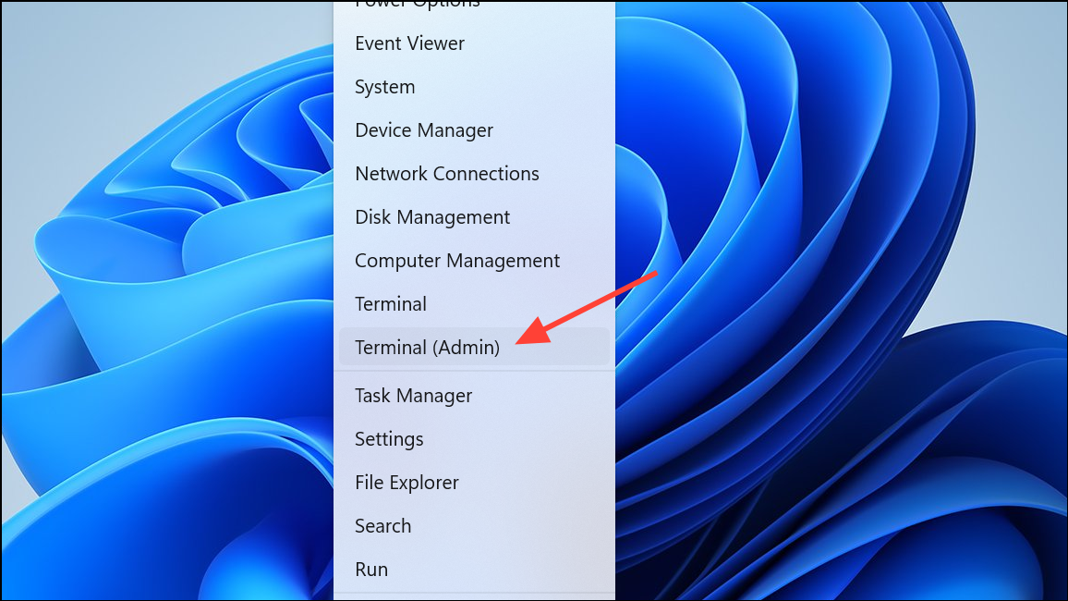Launch Terminal (Admin)
This screenshot has width=1068, height=601.
(474, 347)
